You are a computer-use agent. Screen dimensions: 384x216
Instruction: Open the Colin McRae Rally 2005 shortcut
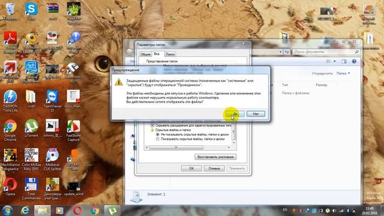pyautogui.click(x=31, y=160)
